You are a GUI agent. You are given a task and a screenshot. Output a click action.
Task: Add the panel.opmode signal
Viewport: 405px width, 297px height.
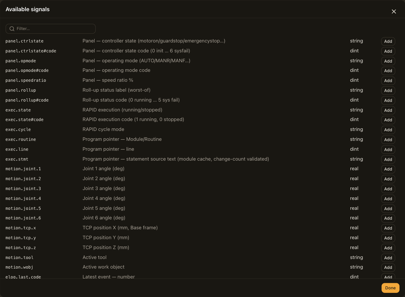pyautogui.click(x=388, y=61)
